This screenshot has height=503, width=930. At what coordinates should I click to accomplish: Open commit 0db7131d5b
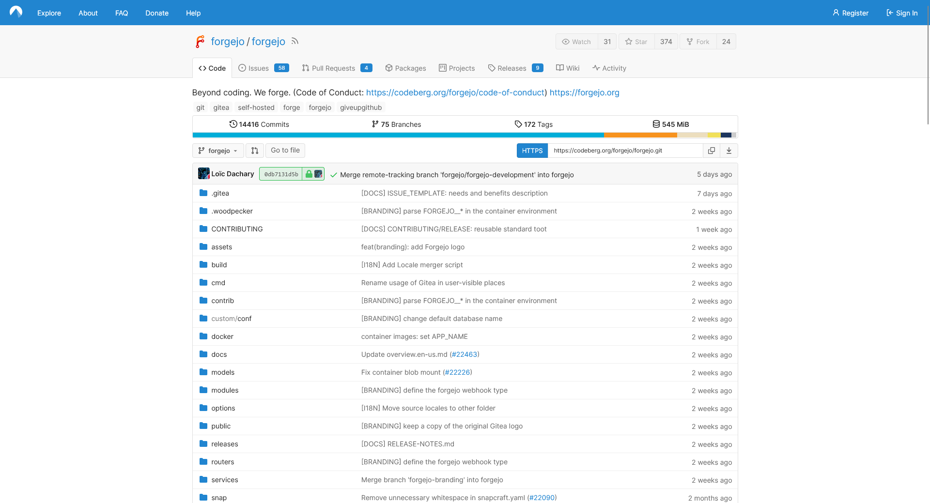[x=281, y=174]
